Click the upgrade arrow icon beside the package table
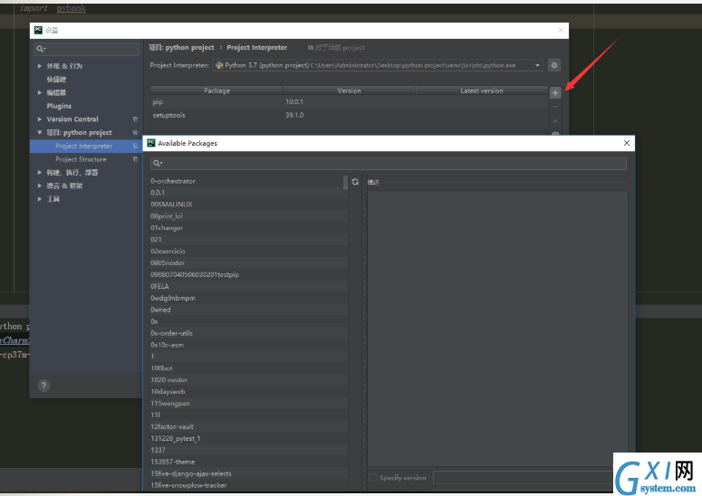 point(555,120)
